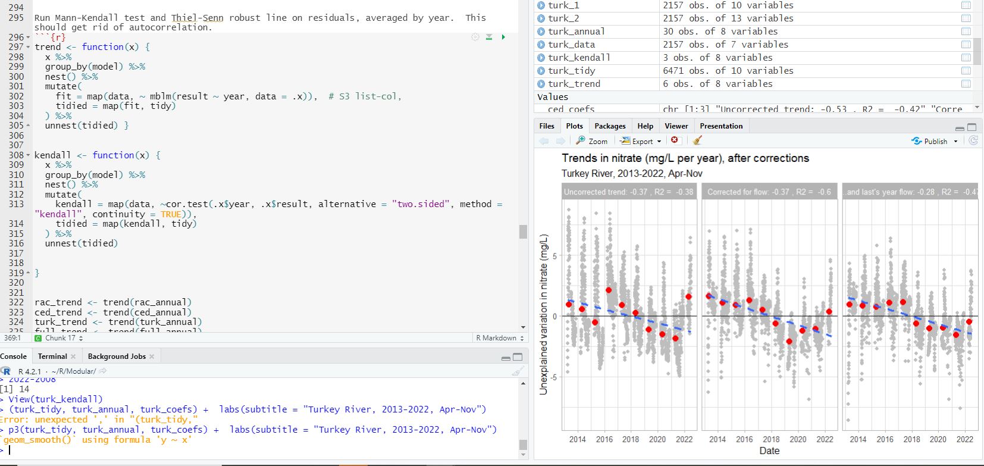
Task: Open the R Markdown file type dropdown
Action: point(500,338)
